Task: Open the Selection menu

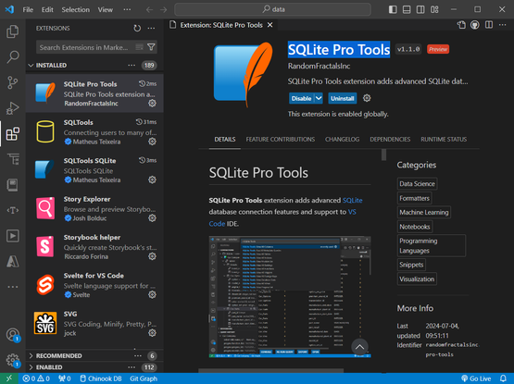Action: [x=75, y=9]
